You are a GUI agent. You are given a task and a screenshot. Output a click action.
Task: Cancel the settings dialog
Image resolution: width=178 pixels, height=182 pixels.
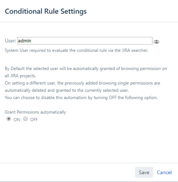[164, 172]
